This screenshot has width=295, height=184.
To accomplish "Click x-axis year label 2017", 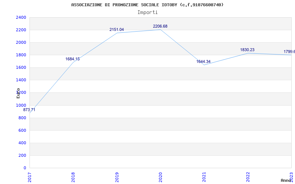I will [30, 177].
